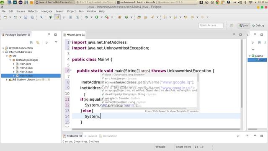Click the Search flashlight icon

pos(152,17)
